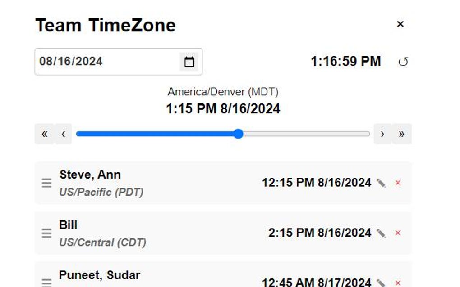Delete Bill from the list
460x287 pixels.
pos(399,233)
